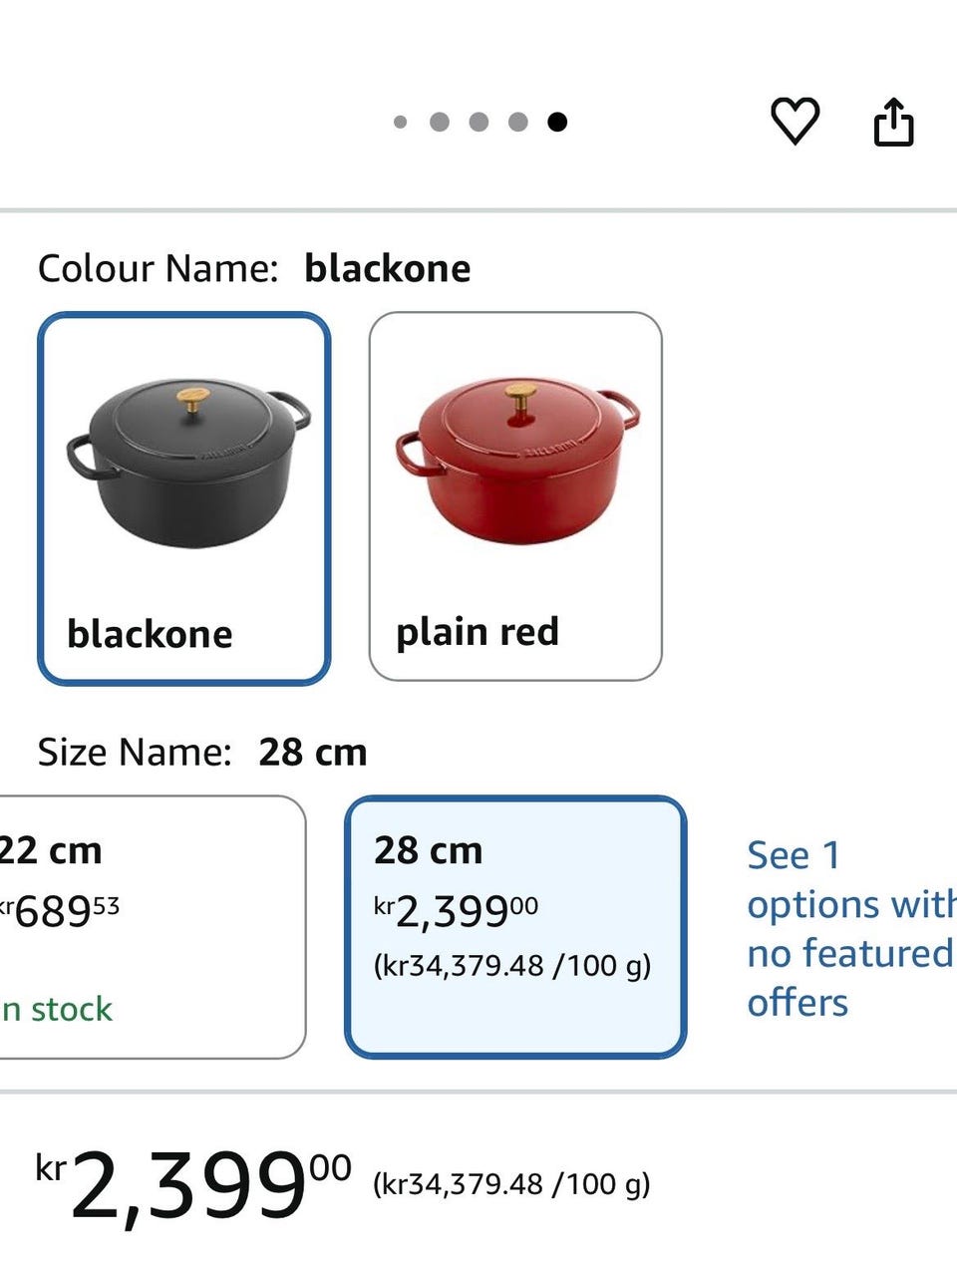957x1262 pixels.
Task: Select the blackone colour label
Action: click(150, 634)
